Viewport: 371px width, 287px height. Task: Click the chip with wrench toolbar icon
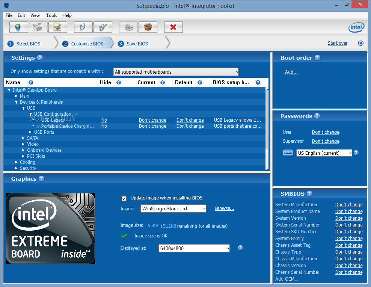click(38, 27)
